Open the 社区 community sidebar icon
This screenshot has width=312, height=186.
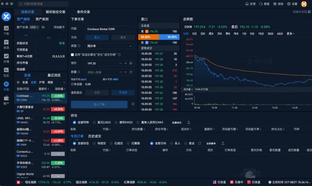coord(6,70)
